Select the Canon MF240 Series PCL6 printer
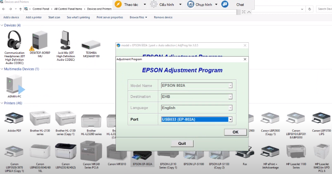Image resolution: width=332 pixels, height=174 pixels. 91,151
